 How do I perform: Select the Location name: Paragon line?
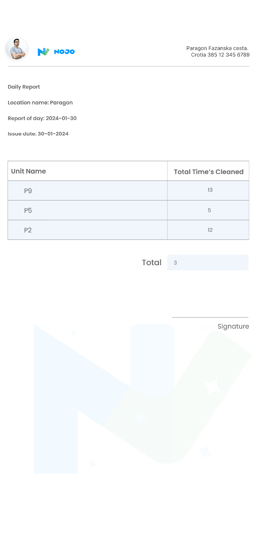coord(40,103)
